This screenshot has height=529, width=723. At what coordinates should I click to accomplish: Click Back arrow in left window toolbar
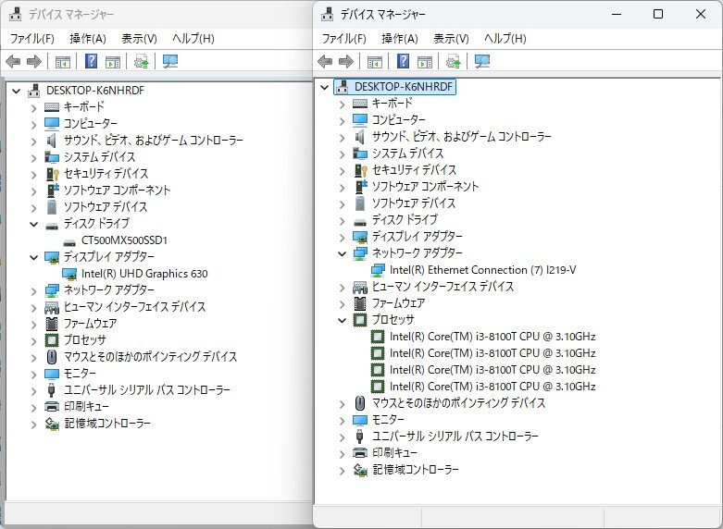pos(13,61)
